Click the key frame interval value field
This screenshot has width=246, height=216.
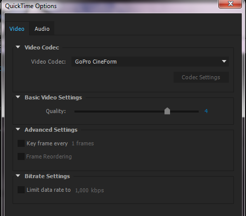click(73, 143)
